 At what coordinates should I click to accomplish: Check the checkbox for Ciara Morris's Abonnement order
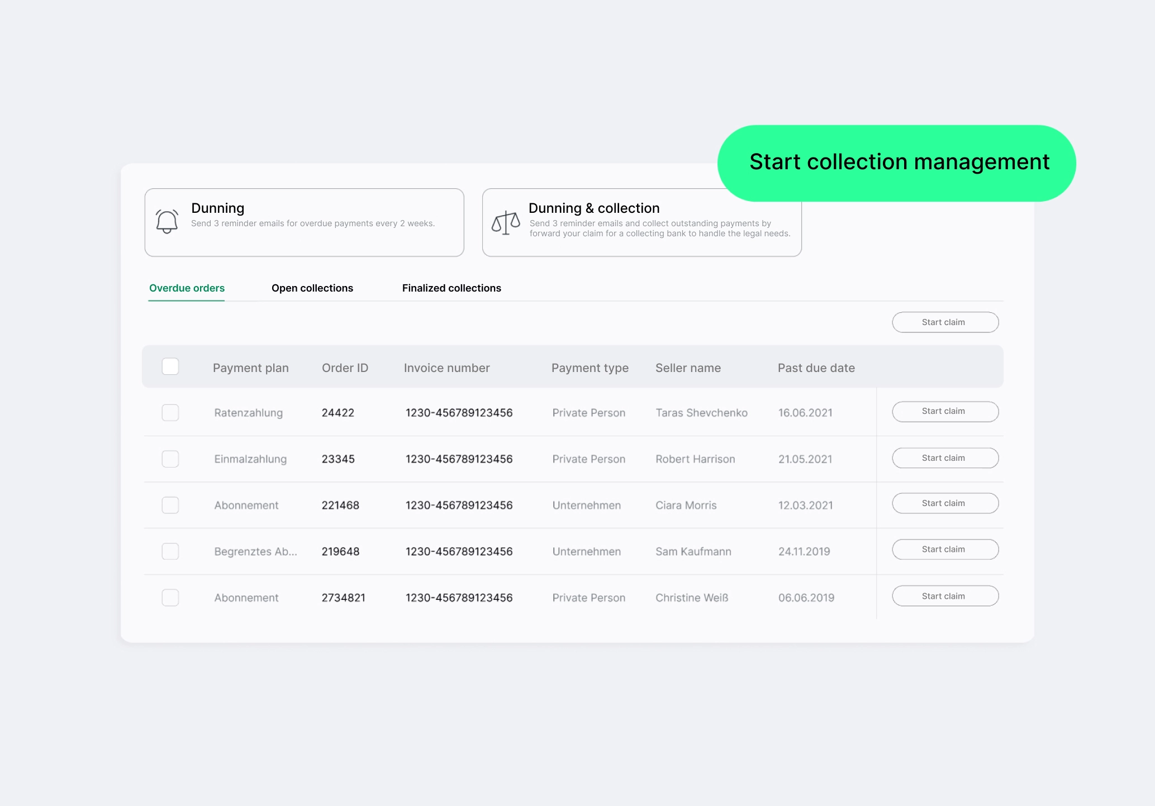tap(170, 505)
